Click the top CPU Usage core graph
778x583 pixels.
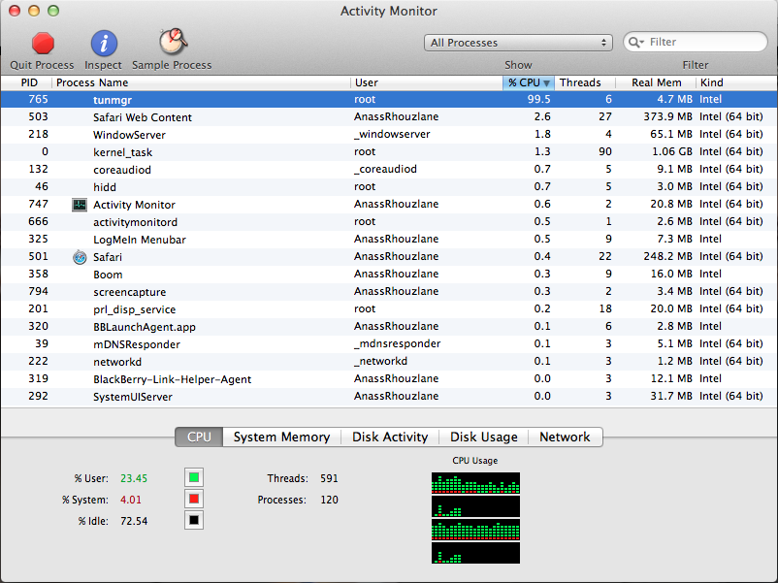tap(475, 483)
